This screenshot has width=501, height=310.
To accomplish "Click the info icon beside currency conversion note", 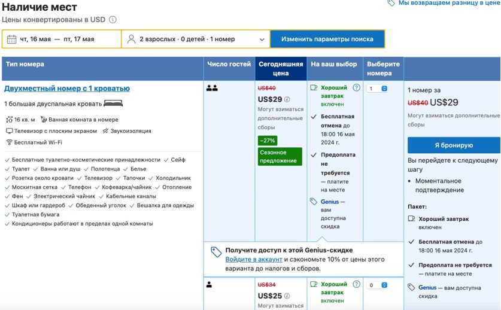I will pyautogui.click(x=113, y=20).
